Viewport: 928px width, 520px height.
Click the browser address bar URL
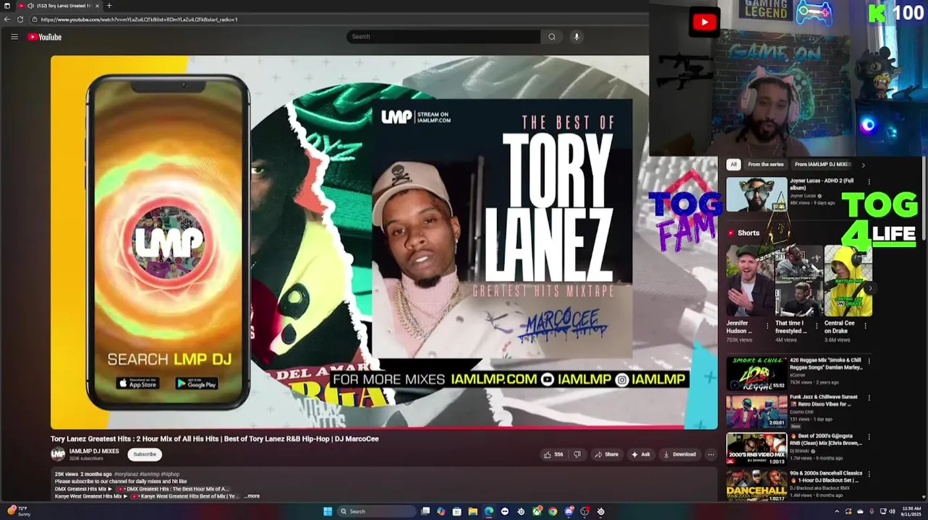[139, 19]
